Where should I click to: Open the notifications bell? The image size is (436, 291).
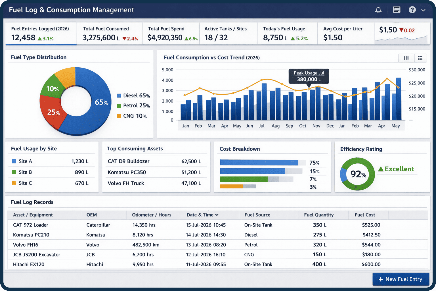(x=378, y=10)
